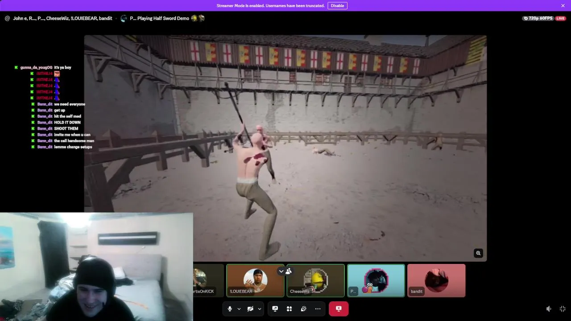Click the 720p 60FPS quality badge
The height and width of the screenshot is (321, 571).
click(x=538, y=18)
